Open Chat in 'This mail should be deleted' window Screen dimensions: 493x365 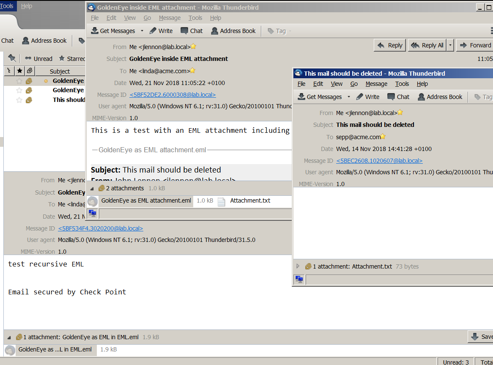click(x=398, y=97)
